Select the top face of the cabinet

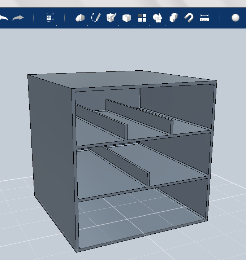coord(119,79)
